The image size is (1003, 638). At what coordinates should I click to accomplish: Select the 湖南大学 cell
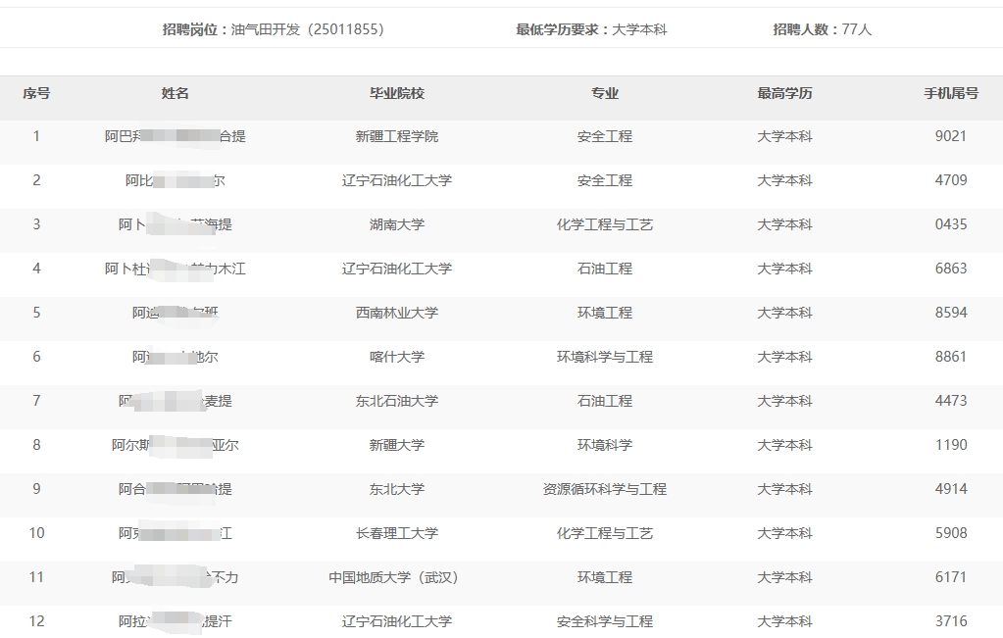click(x=397, y=224)
